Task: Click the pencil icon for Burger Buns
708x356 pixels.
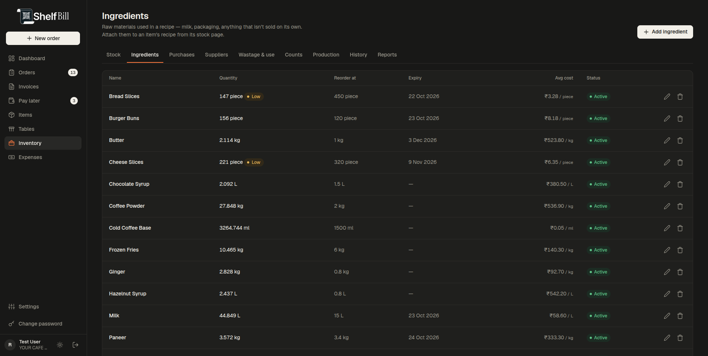Action: (x=667, y=119)
